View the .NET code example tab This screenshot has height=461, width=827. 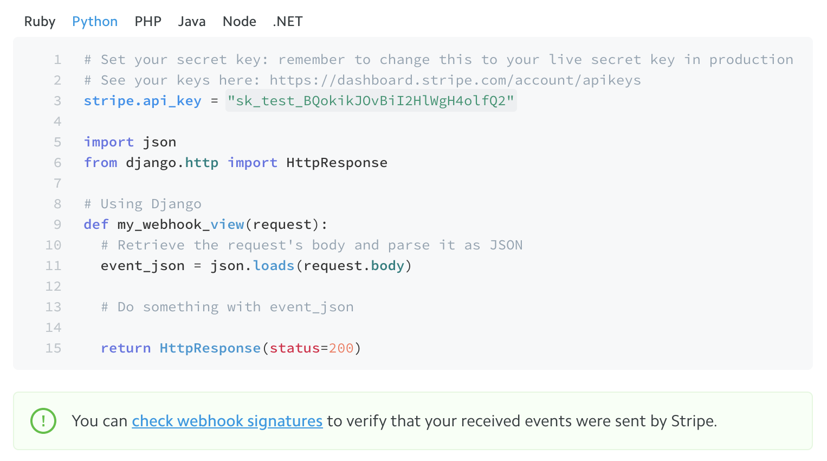287,22
